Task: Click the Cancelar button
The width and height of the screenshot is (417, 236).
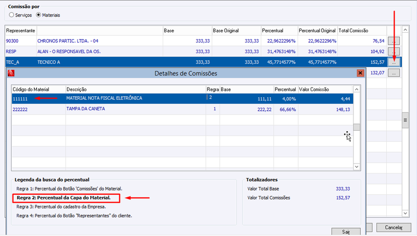Action: click(394, 228)
